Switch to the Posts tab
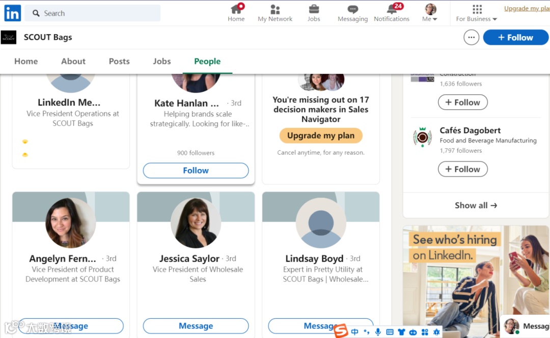Image resolution: width=550 pixels, height=338 pixels. tap(119, 61)
